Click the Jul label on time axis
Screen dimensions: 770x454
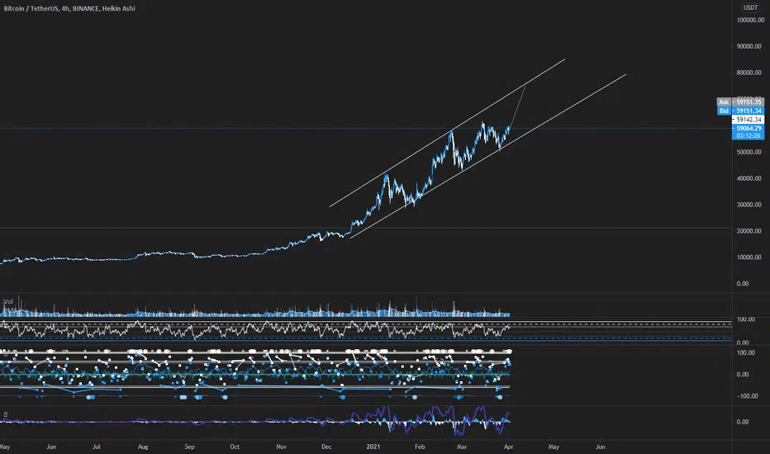(x=97, y=447)
